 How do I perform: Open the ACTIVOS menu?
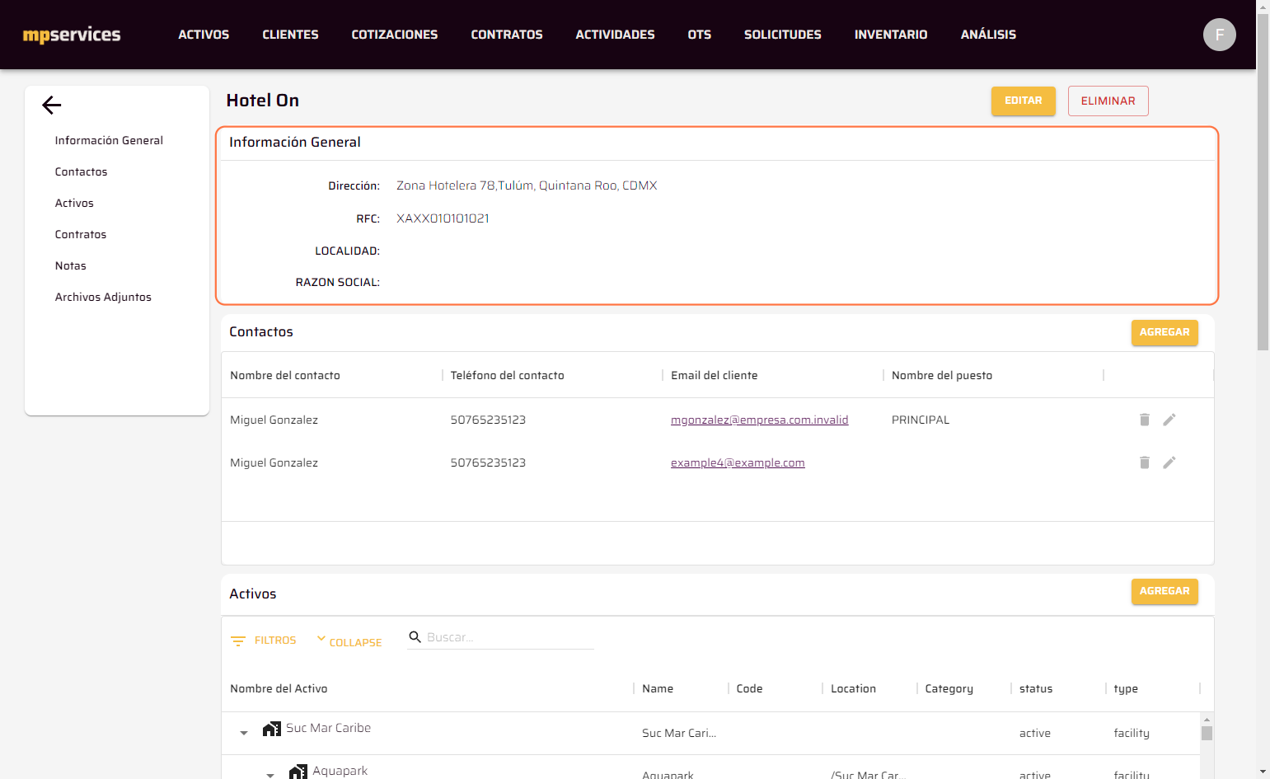click(x=204, y=35)
